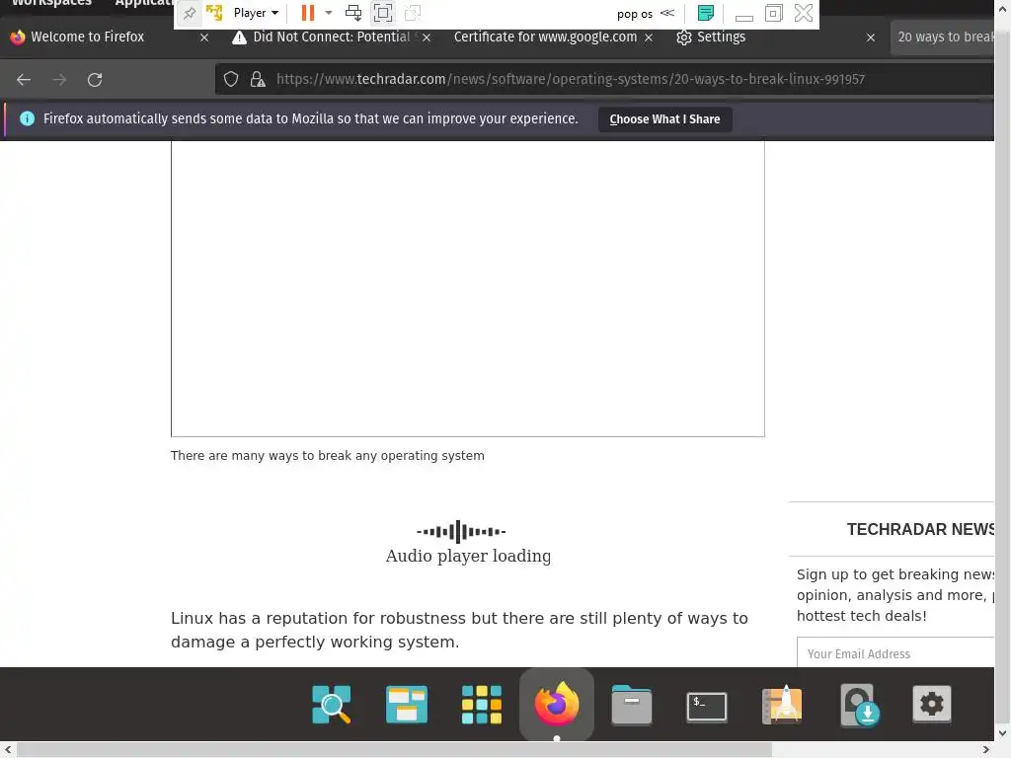Open the Player menu dropdown
Screen dimensions: 1011x758
[x=256, y=13]
